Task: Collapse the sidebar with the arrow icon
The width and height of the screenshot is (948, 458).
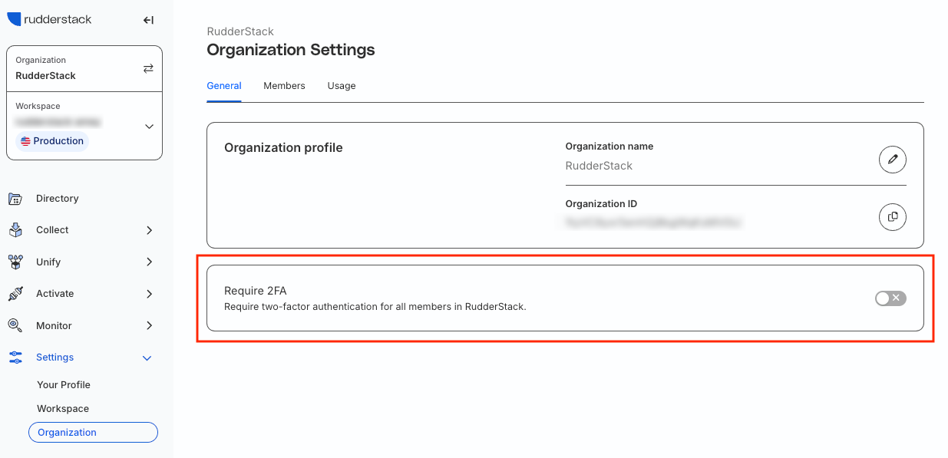Action: click(148, 20)
